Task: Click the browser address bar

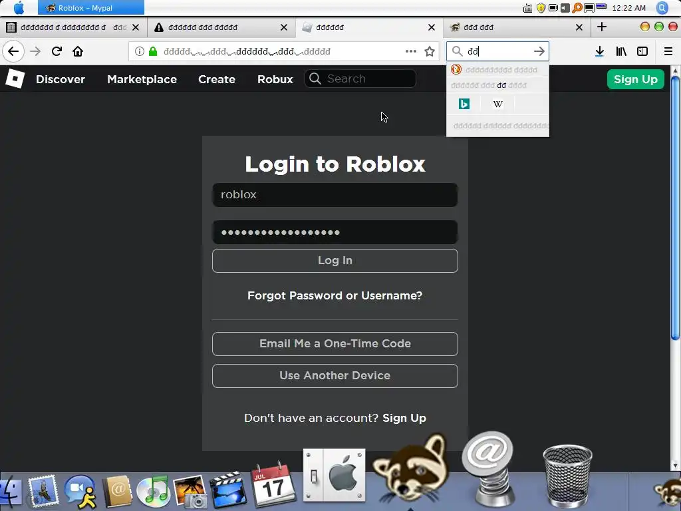Action: point(284,51)
